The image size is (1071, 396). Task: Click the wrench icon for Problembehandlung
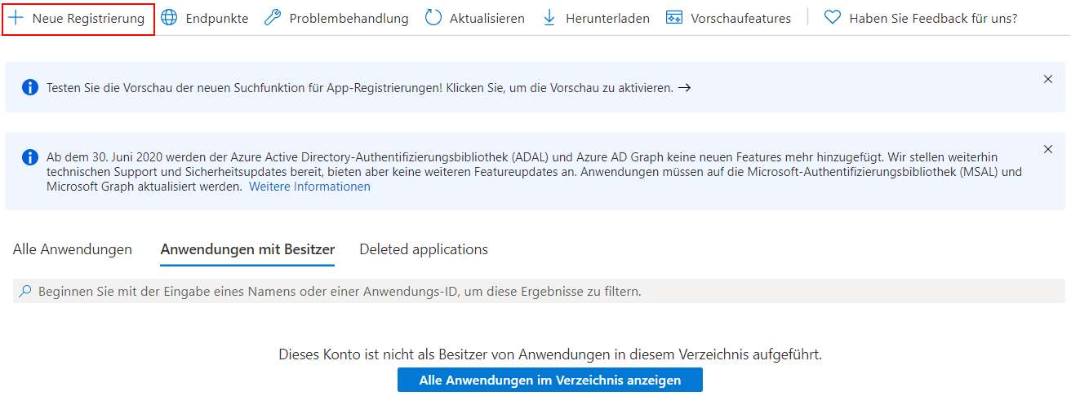273,18
